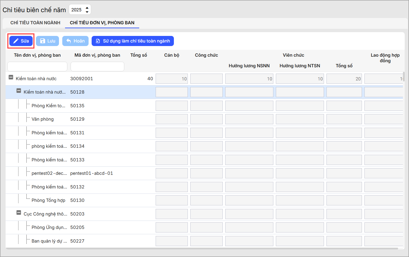Click the Sửa edit pencil button
The width and height of the screenshot is (409, 257).
pyautogui.click(x=21, y=41)
